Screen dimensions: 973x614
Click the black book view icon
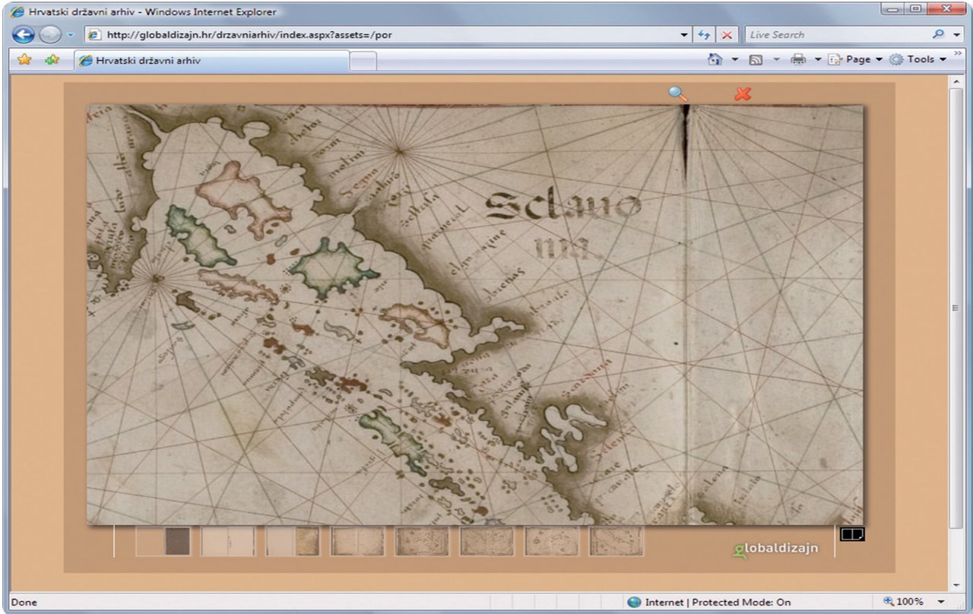(852, 534)
